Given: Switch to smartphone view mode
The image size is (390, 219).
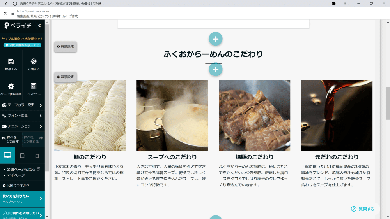Looking at the screenshot, I should [37, 156].
